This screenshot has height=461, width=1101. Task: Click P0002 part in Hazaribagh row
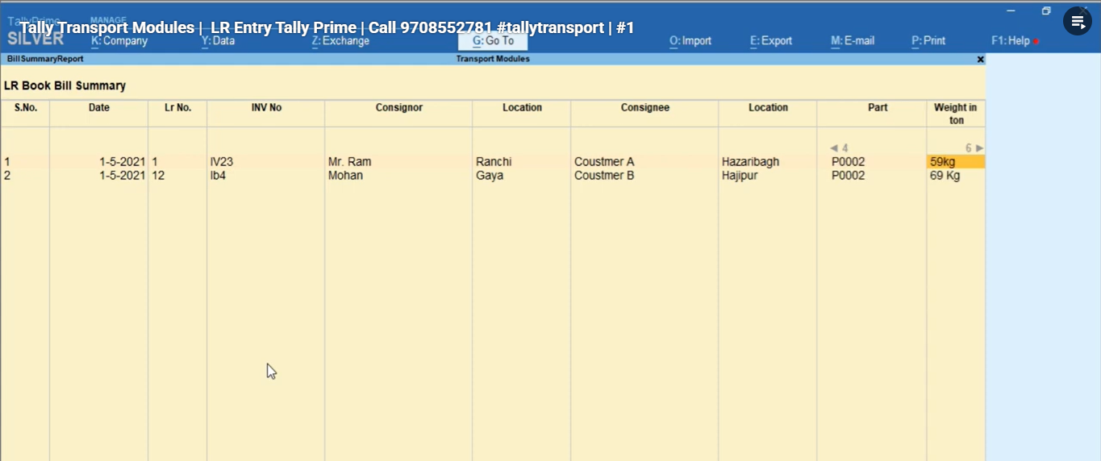[848, 162]
